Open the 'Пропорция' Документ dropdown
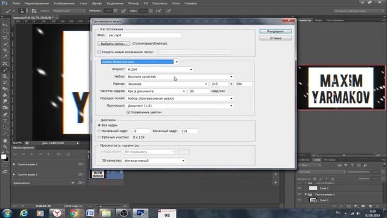The width and height of the screenshot is (387, 218). tap(180, 106)
